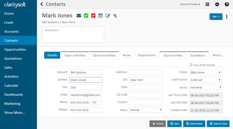233x129 pixels.
Task: Enable the Sync With Outlook checkbox
Action: point(191,64)
